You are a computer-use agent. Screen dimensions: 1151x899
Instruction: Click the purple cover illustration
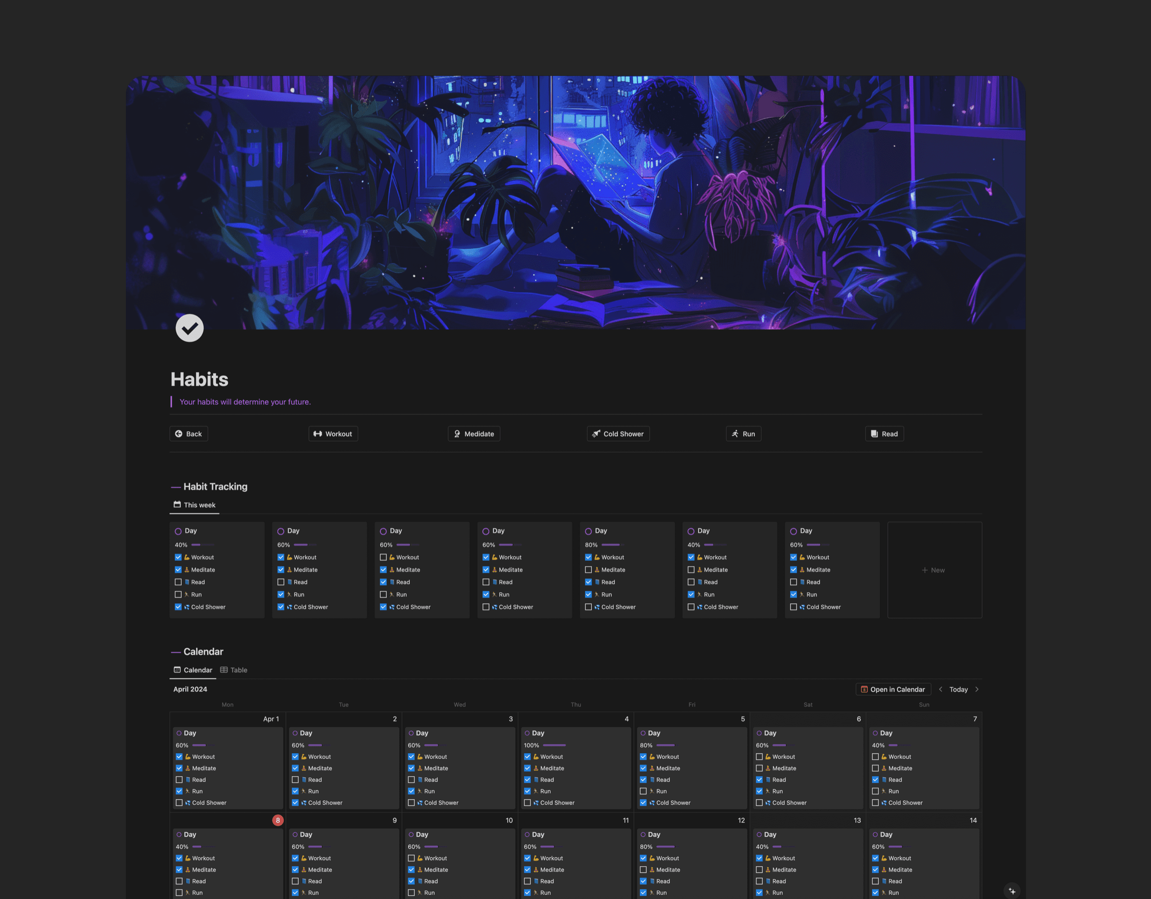tap(575, 203)
